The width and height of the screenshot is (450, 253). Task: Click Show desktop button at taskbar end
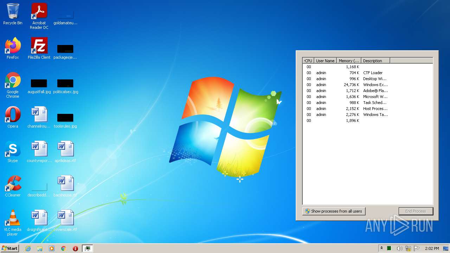446,248
